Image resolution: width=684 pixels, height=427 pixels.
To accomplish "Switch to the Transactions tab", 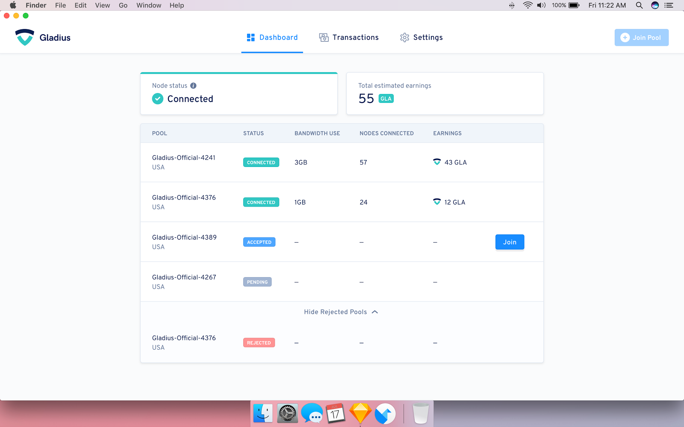I will click(x=349, y=38).
